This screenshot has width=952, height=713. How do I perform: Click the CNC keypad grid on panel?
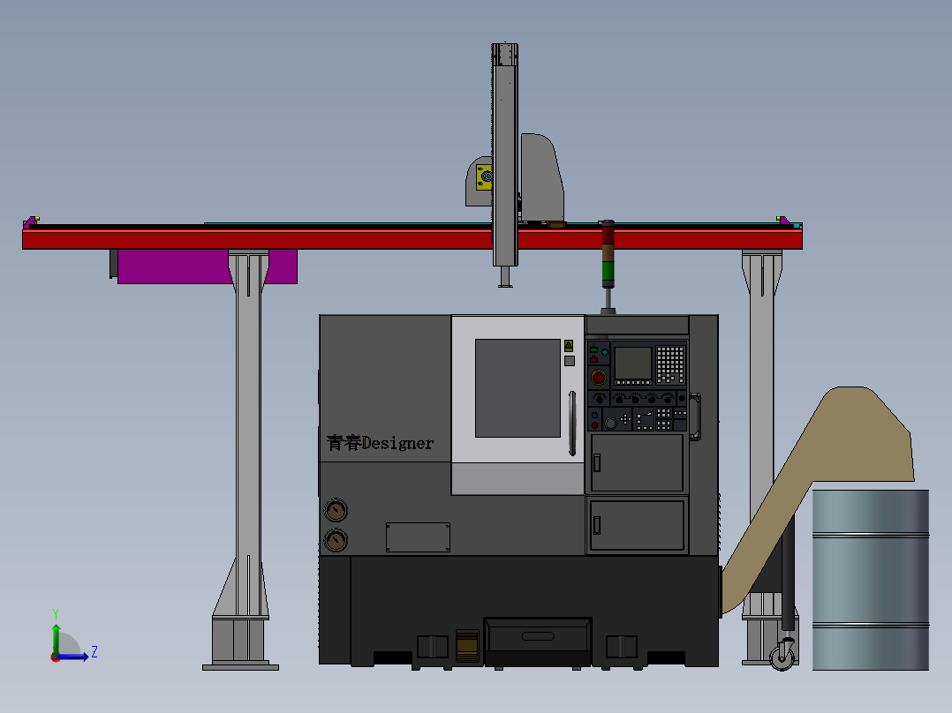[670, 364]
